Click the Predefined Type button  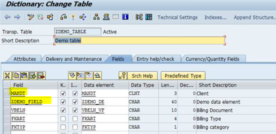click(183, 76)
